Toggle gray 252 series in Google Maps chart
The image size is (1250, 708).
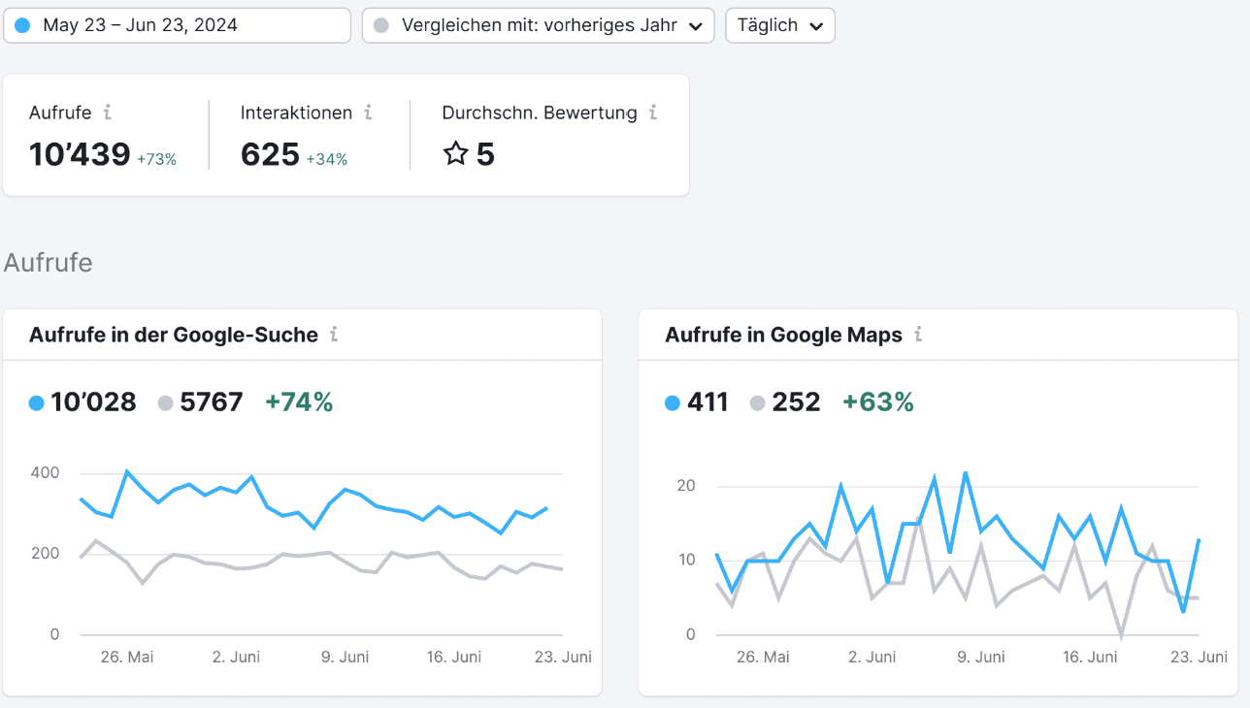coord(785,402)
